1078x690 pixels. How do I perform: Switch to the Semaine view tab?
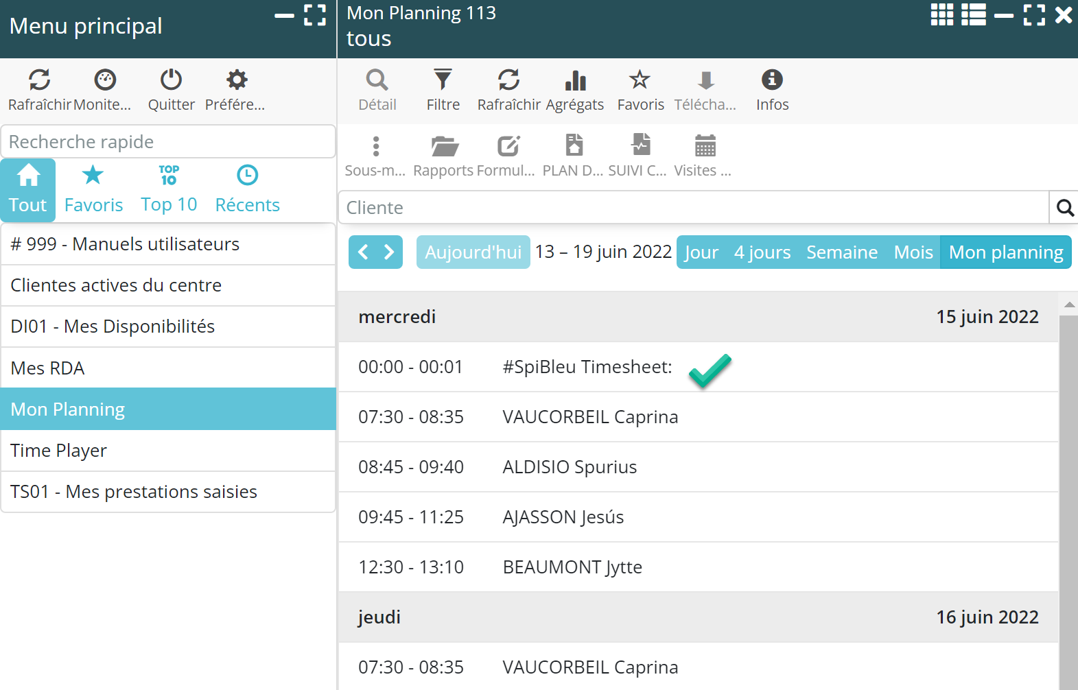[841, 252]
